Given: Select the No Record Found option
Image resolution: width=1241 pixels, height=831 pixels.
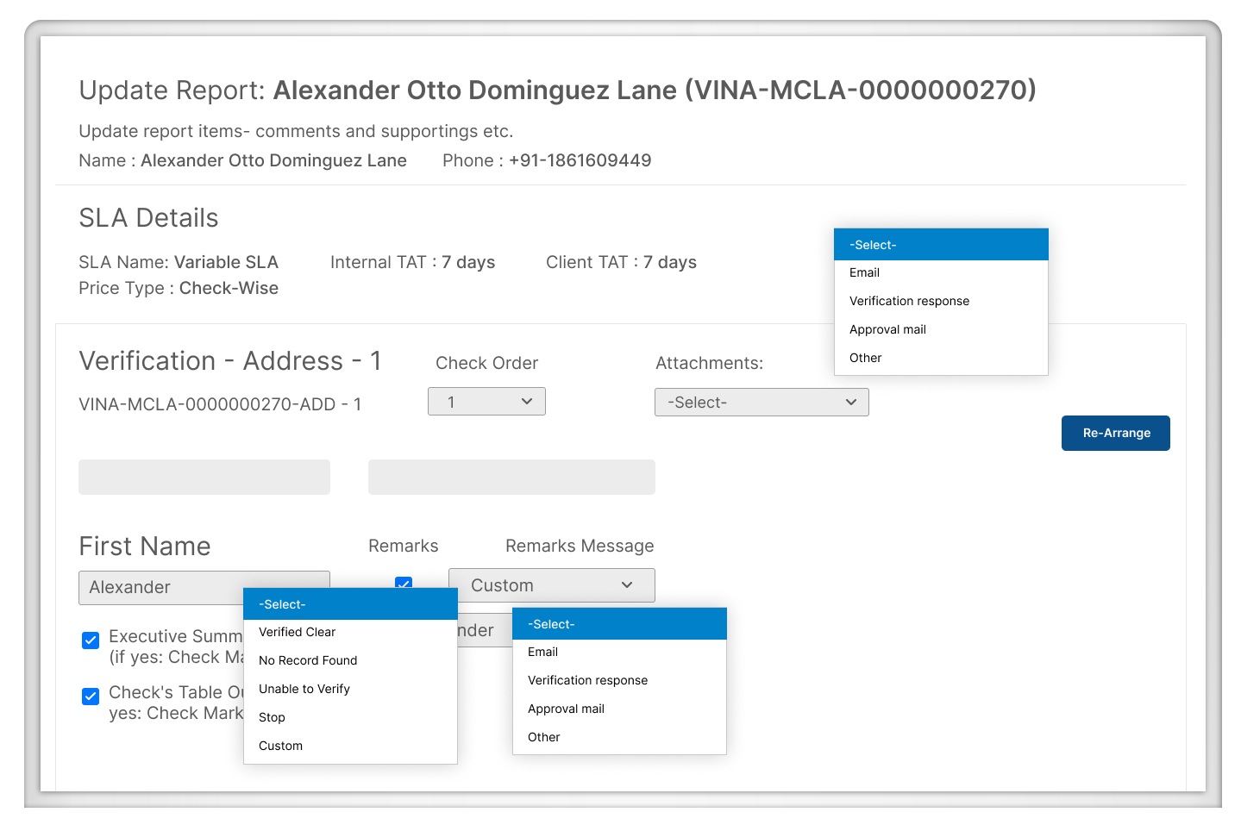Looking at the screenshot, I should (308, 660).
